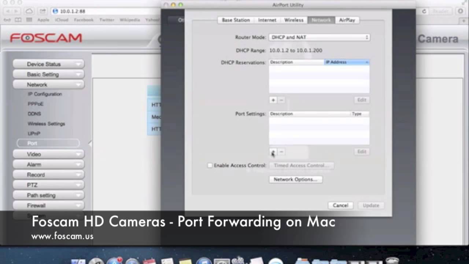This screenshot has width=469, height=264.
Task: Open Wireless Settings in Foscam sidebar
Action: tap(46, 124)
